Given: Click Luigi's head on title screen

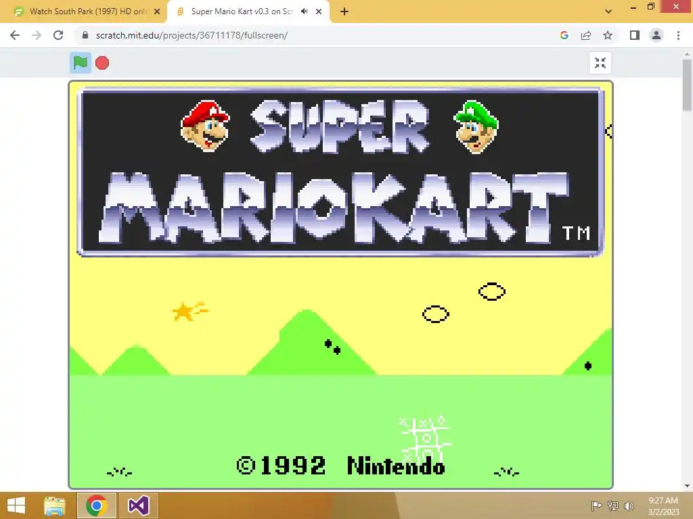Looking at the screenshot, I should click(476, 127).
